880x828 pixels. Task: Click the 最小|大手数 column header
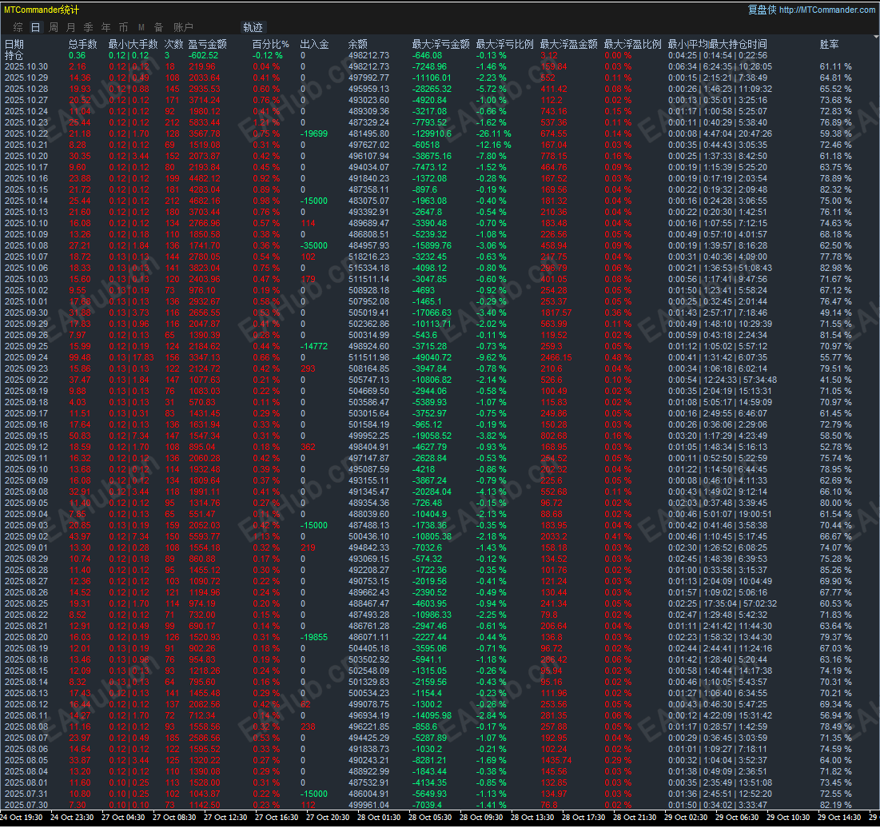tap(133, 44)
